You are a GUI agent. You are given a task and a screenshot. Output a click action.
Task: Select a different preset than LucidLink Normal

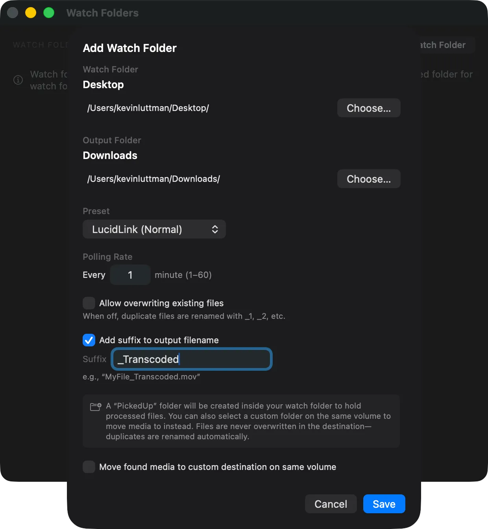tap(154, 229)
